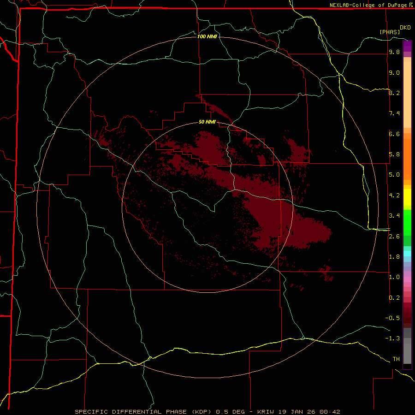Image resolution: width=415 pixels, height=415 pixels.
Task: Click the 100 NMI range ring label
Action: (x=207, y=36)
